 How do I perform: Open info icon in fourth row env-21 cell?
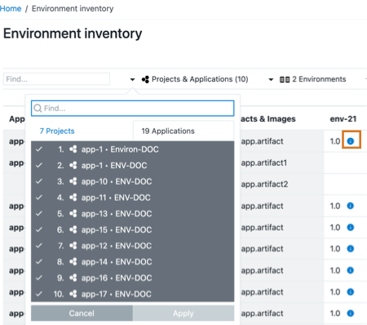click(351, 206)
